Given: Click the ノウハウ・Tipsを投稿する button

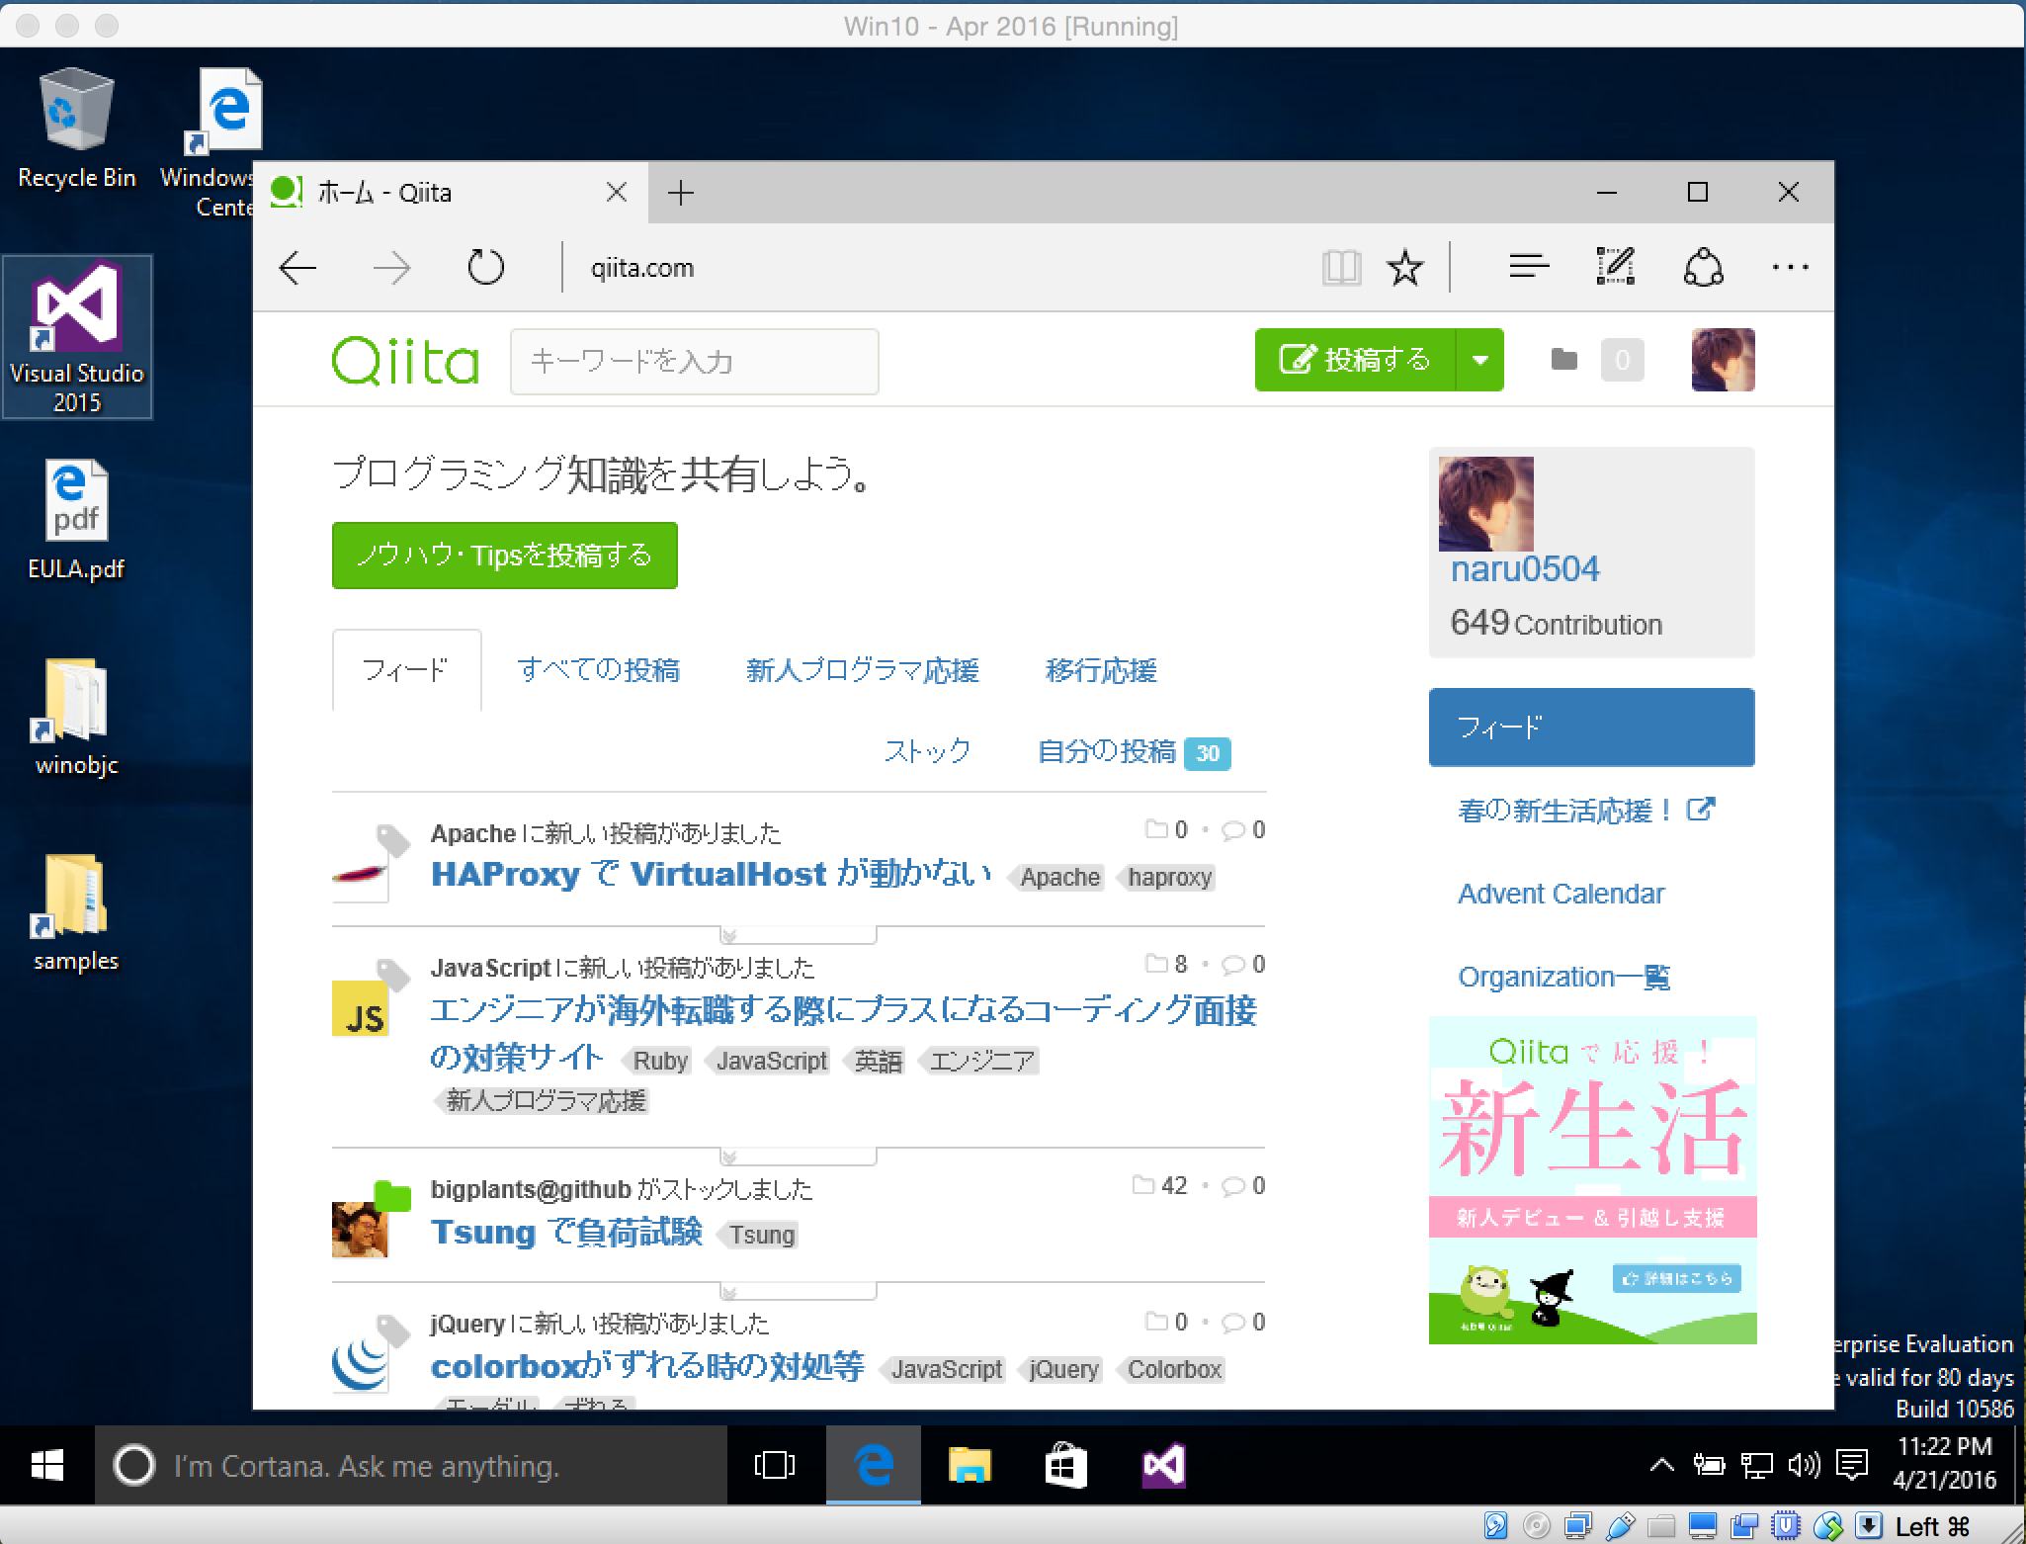Looking at the screenshot, I should [505, 555].
